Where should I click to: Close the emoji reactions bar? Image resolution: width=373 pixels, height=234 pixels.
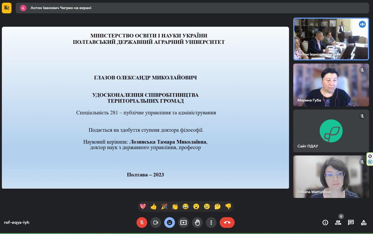[170, 223]
